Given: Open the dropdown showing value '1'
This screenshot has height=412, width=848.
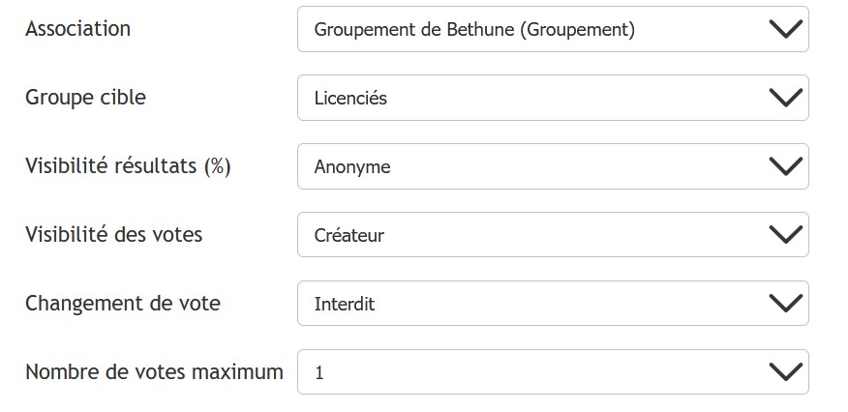Looking at the screenshot, I should point(319,372).
